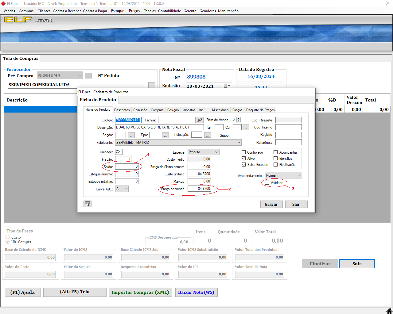Switch to the Reajuste de Preços tab
This screenshot has width=393, height=314.
point(260,110)
